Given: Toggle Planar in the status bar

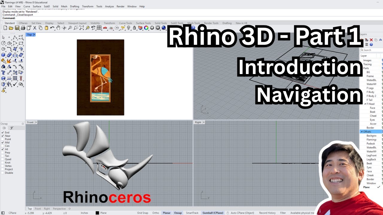Looking at the screenshot, I should coord(167,213).
